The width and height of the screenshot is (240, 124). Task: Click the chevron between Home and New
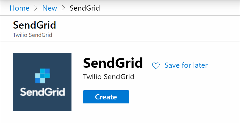pos(36,8)
